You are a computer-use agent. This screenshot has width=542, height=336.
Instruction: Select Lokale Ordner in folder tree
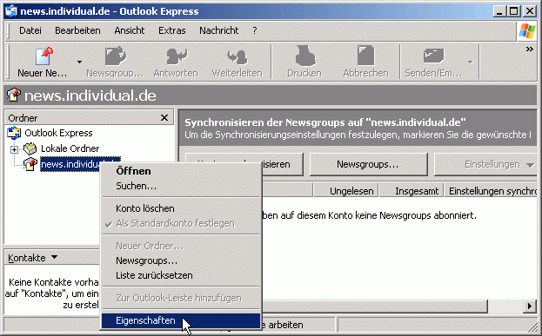70,148
